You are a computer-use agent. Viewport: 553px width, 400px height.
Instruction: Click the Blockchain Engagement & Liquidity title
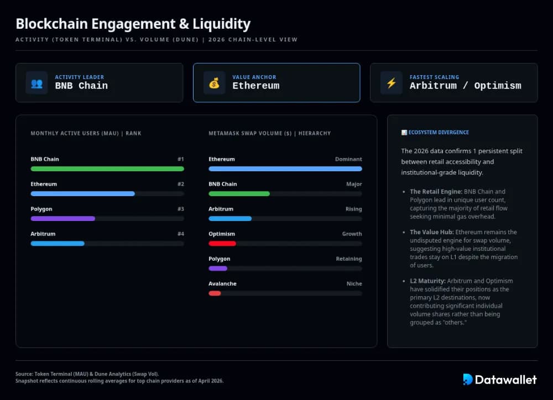(x=133, y=24)
